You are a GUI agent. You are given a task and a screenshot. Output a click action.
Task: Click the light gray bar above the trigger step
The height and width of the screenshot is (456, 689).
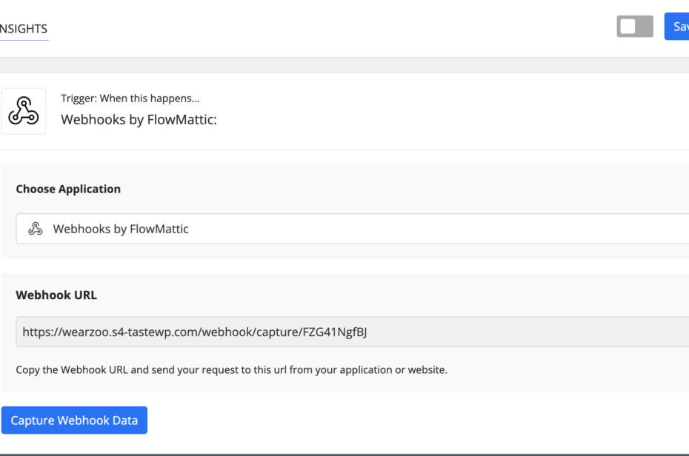pyautogui.click(x=344, y=65)
